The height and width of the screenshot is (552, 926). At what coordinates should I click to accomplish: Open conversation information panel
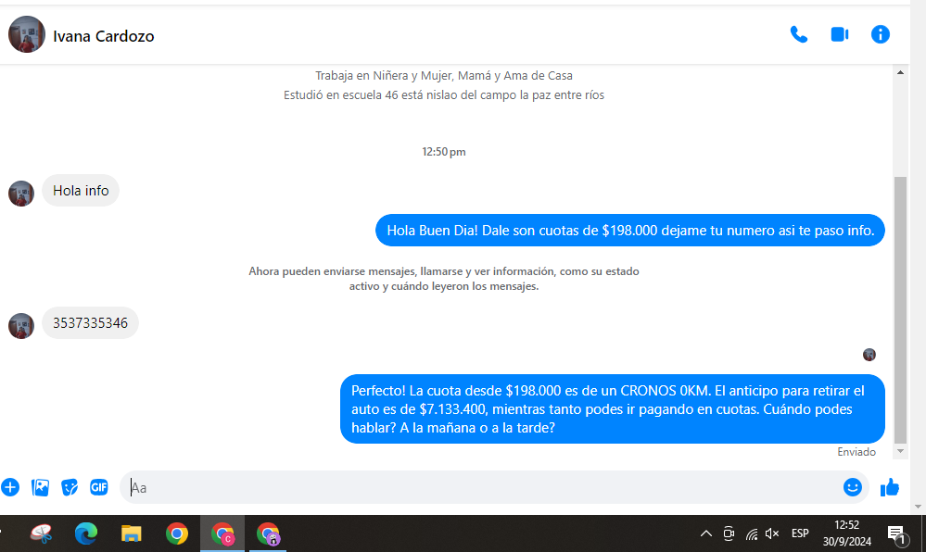coord(880,35)
